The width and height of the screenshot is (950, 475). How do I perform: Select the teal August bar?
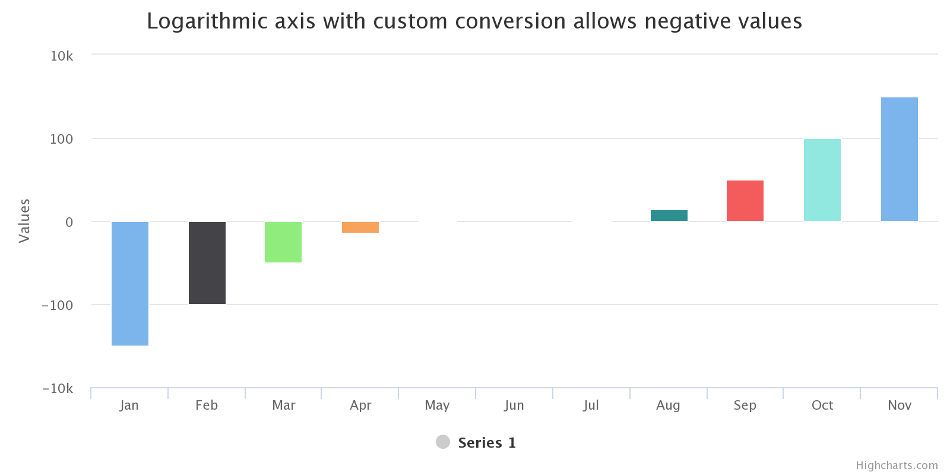coord(669,216)
